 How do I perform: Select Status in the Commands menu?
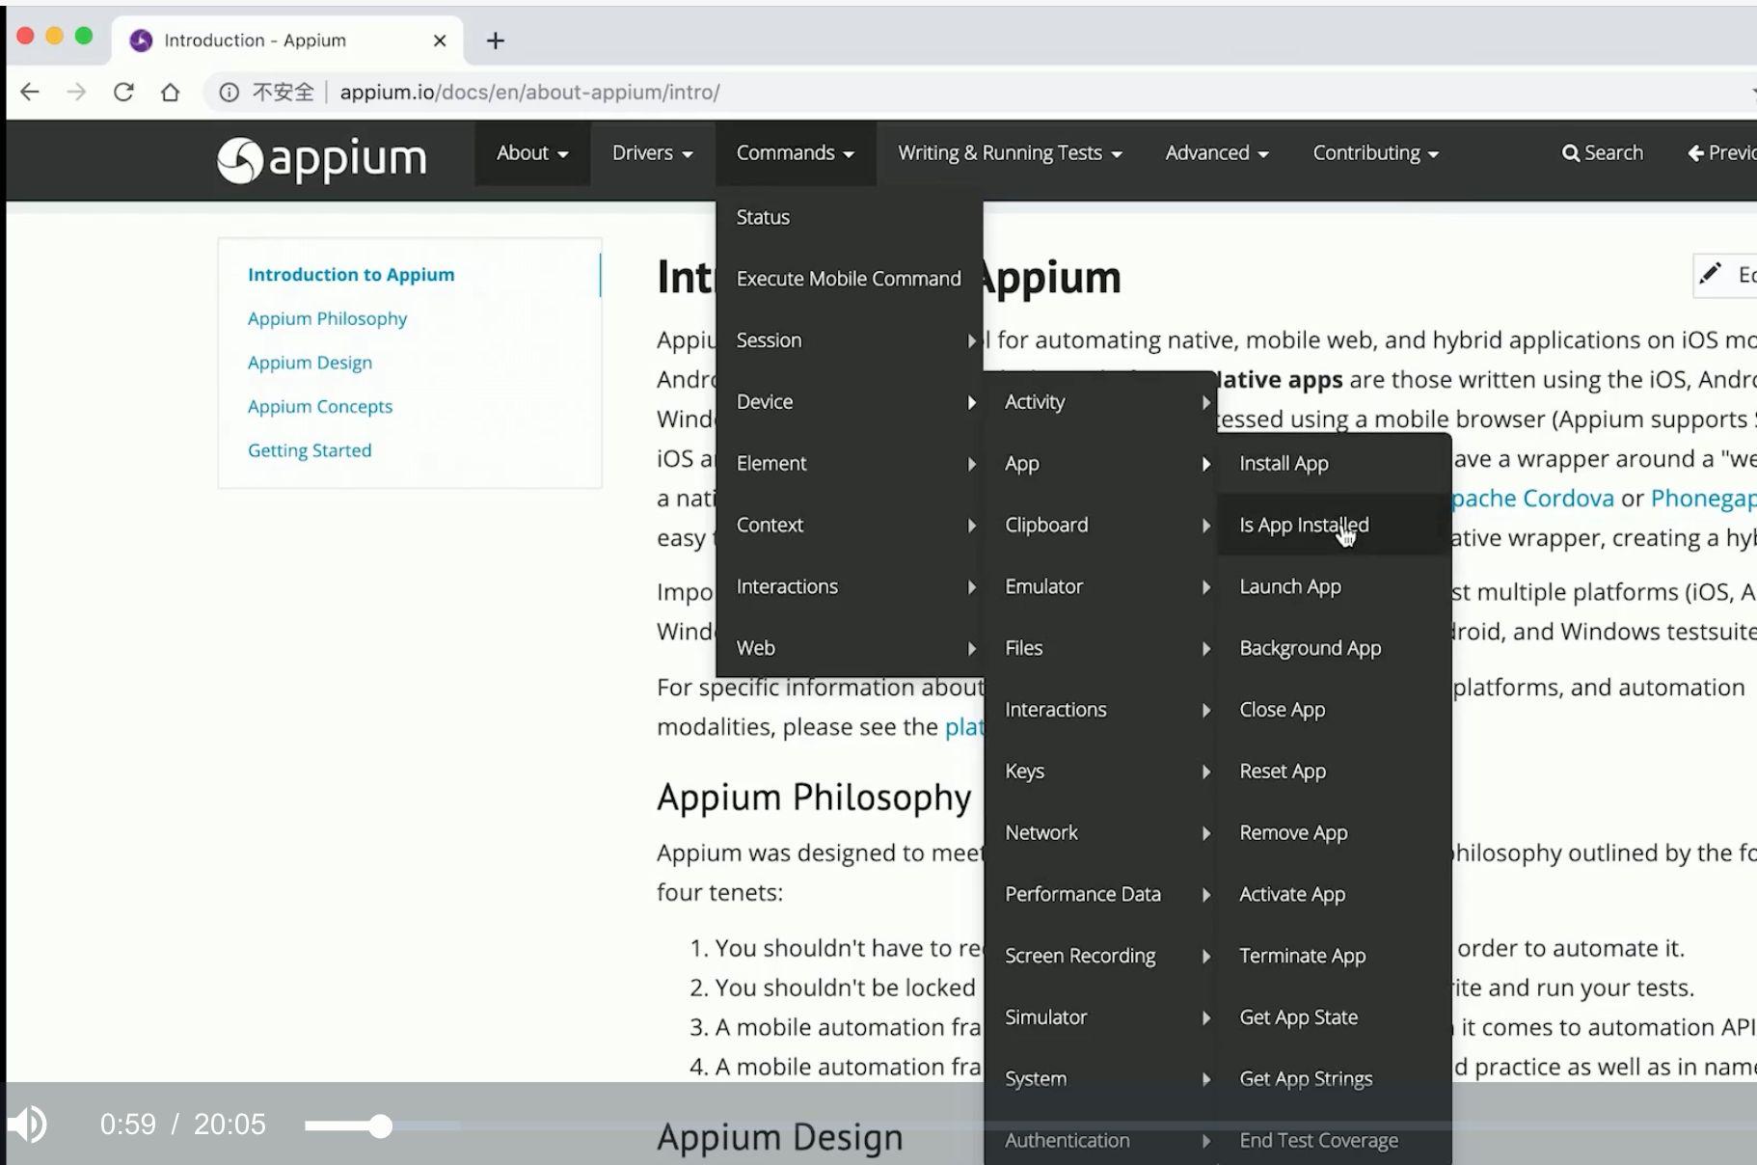[x=850, y=217]
